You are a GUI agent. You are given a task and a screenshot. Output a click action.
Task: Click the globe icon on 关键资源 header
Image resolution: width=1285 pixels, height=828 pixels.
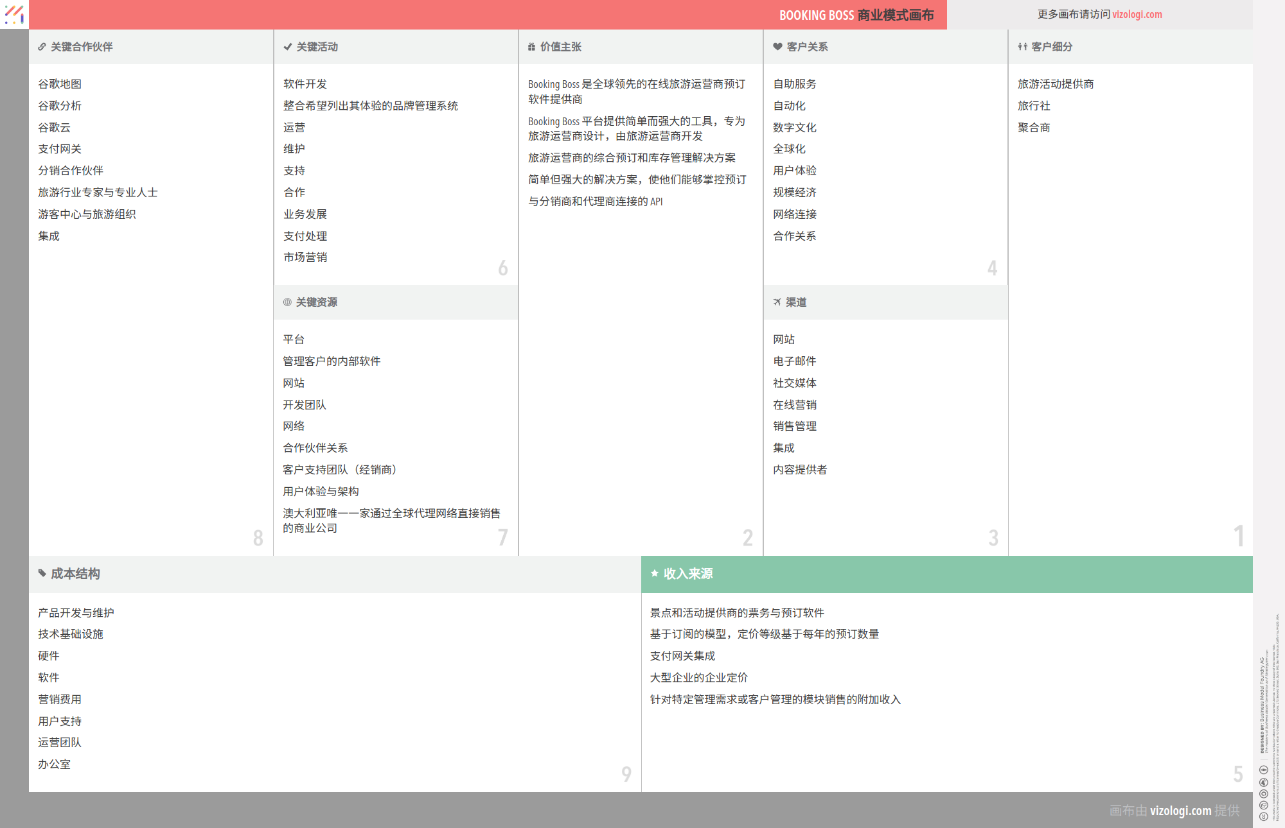coord(287,302)
